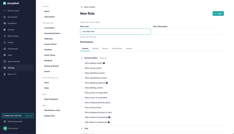Click the Storyblok logo icon
Image resolution: width=234 pixels, height=134 pixels.
pos(4,3)
